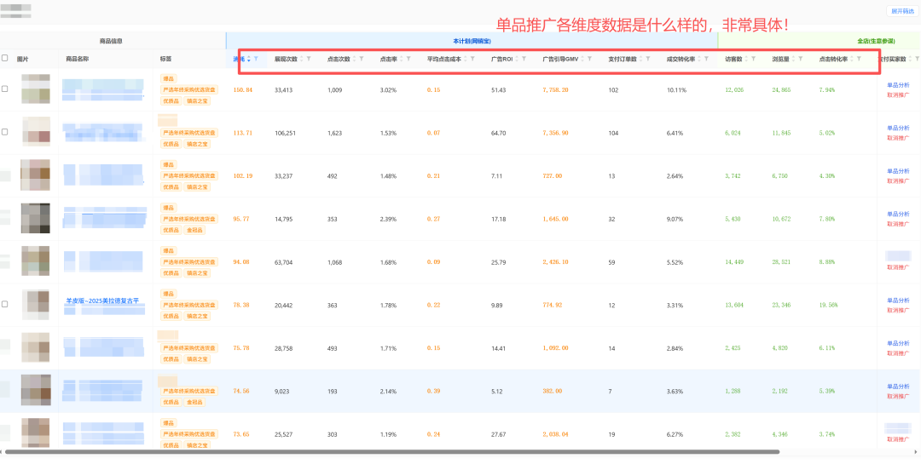
Task: Toggle the sort arrows on 广告ROI column
Action: (x=516, y=59)
